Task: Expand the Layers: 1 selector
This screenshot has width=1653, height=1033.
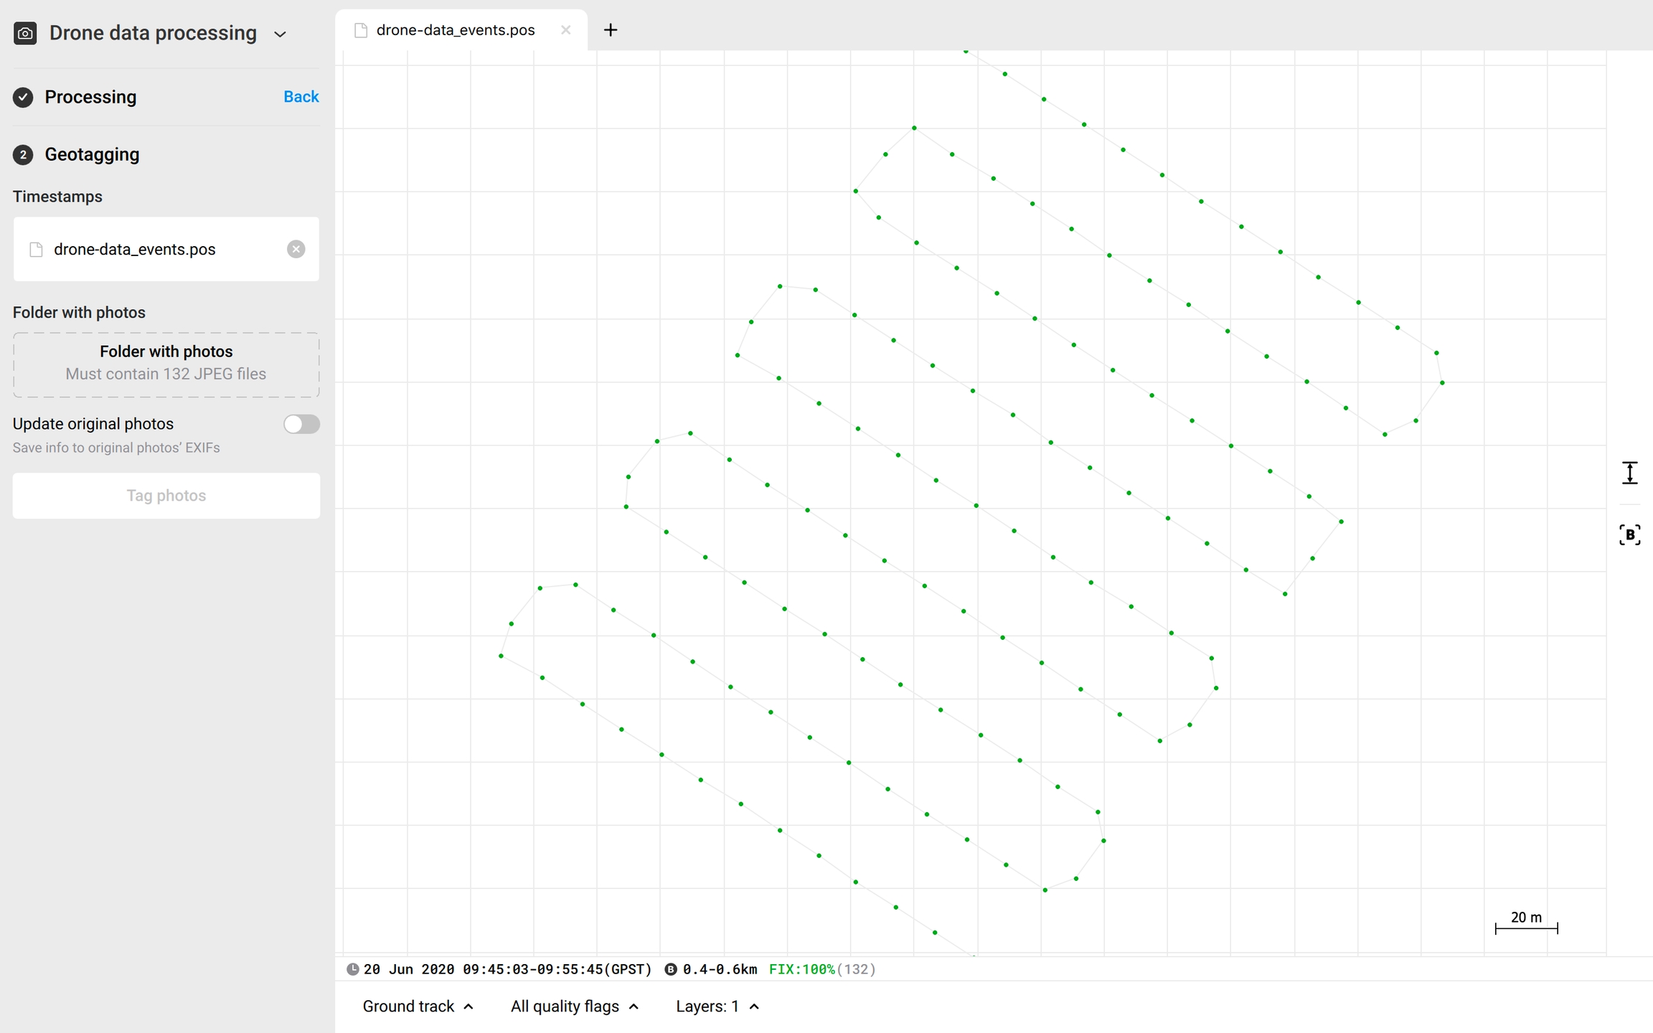Action: click(x=717, y=1006)
